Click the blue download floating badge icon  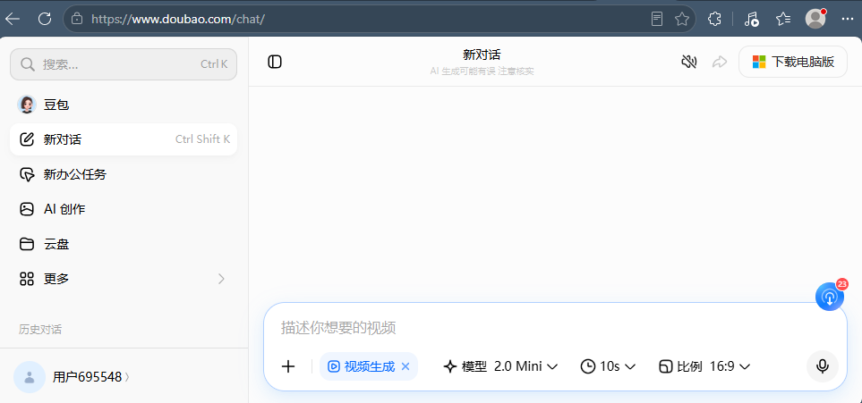830,297
